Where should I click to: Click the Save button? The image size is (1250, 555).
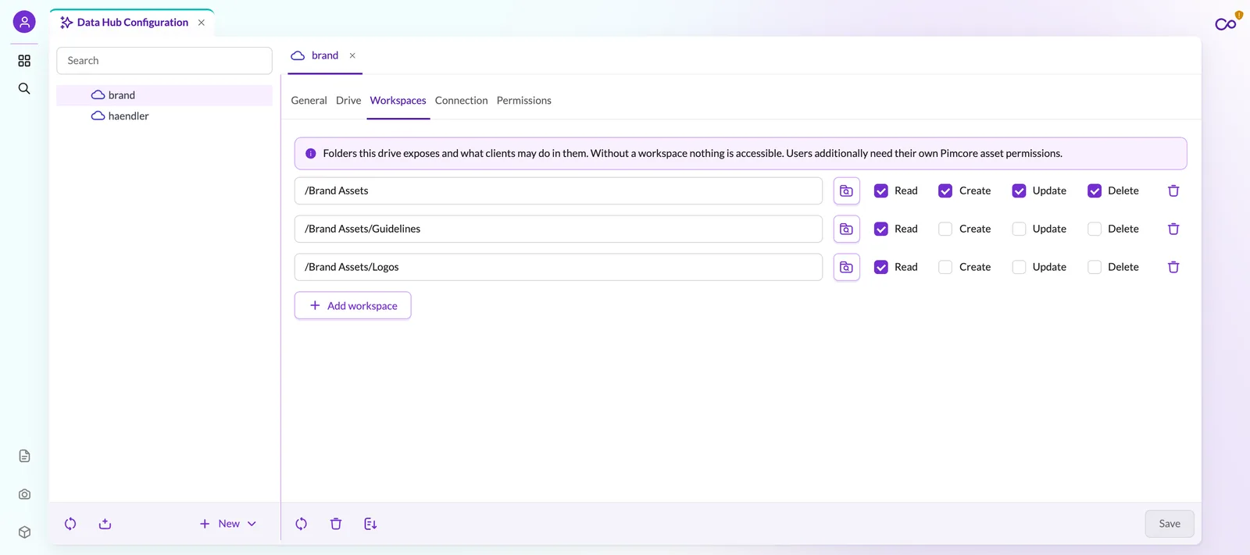tap(1170, 524)
